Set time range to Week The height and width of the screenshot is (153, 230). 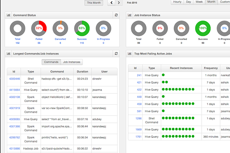pos(199,2)
